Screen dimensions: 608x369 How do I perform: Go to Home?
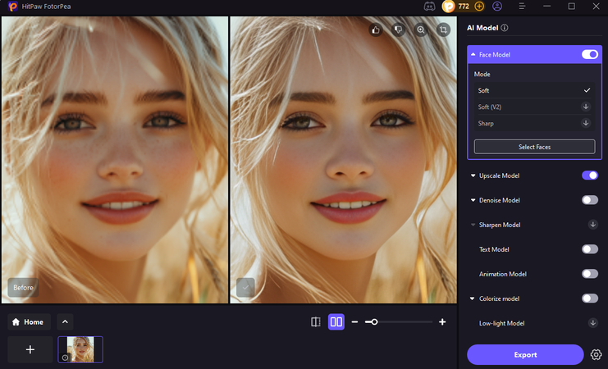[x=29, y=321]
